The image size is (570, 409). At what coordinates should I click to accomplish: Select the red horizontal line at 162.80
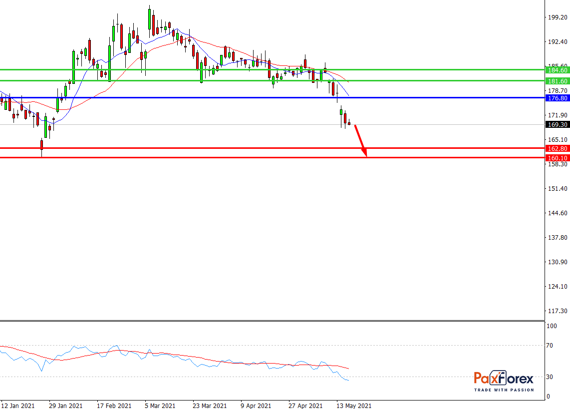273,148
